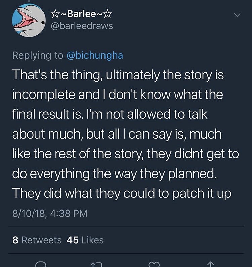Click the star icon before Barlee's name
252x267 pixels.
[54, 14]
